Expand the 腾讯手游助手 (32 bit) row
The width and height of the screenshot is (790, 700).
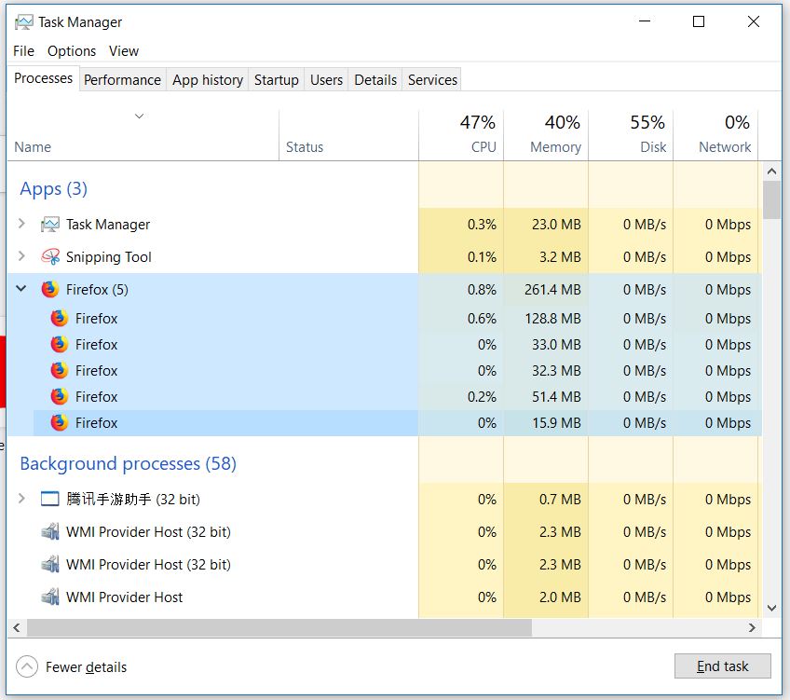21,499
